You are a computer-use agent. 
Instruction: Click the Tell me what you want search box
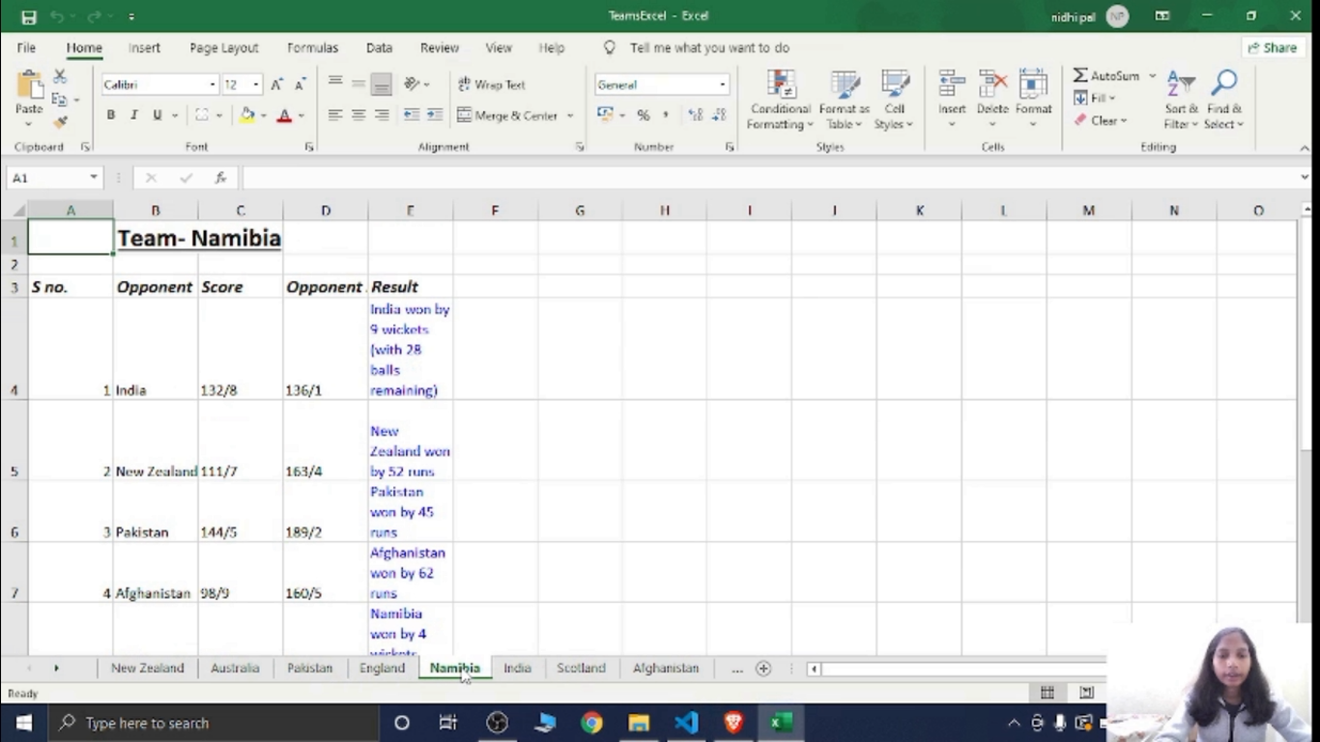[x=708, y=47]
